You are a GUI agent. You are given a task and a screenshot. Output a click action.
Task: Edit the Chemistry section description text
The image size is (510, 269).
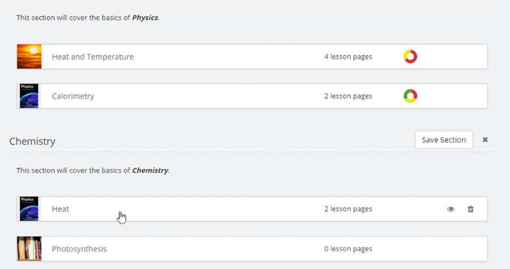click(x=93, y=170)
